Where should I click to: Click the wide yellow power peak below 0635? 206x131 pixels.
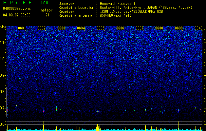coord(98,127)
